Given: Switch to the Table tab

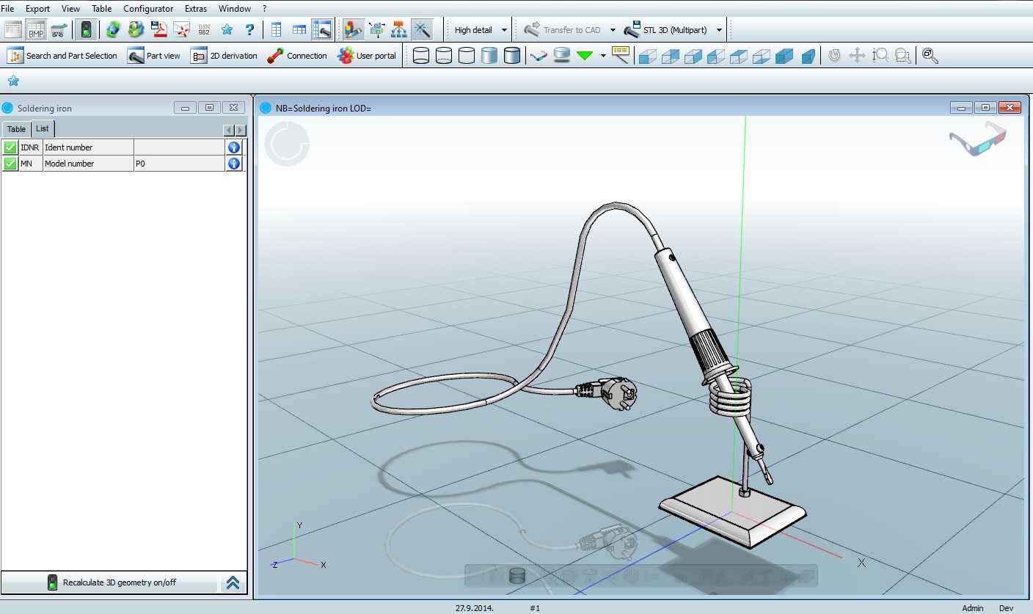Looking at the screenshot, I should (x=16, y=129).
